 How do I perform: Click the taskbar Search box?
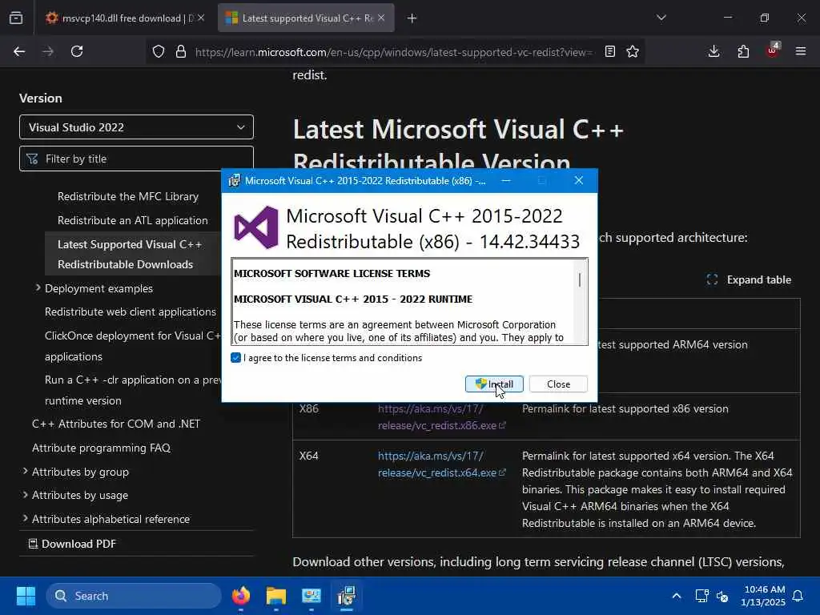pyautogui.click(x=134, y=596)
